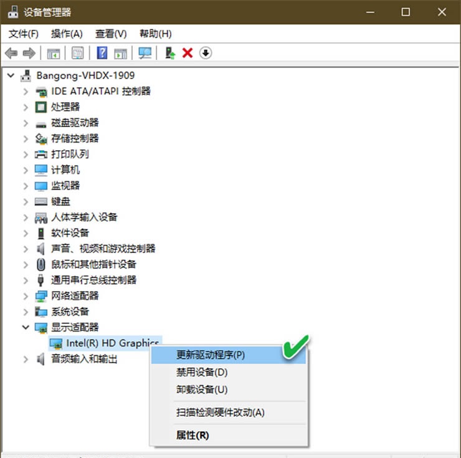
Task: Select the 网络适配器 tree row
Action: pyautogui.click(x=75, y=296)
